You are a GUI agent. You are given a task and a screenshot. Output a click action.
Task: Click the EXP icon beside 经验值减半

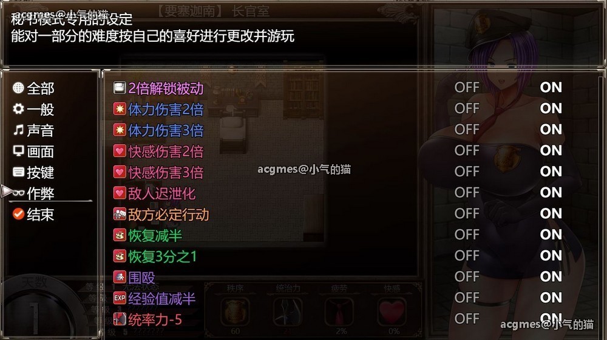[x=120, y=298]
